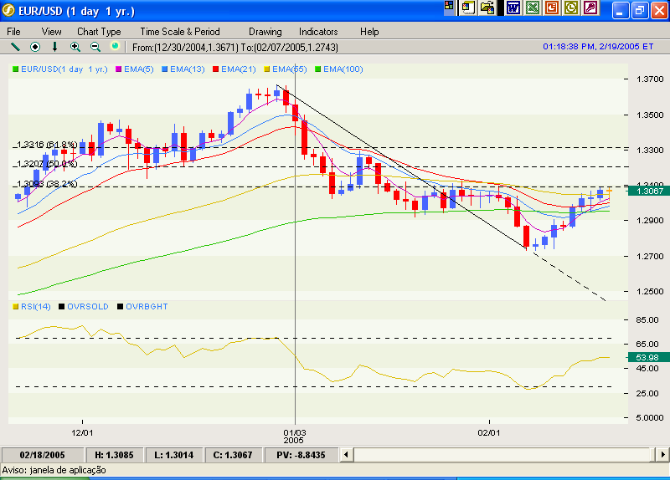
Task: Click the date field 02/18/2005
Action: pyautogui.click(x=43, y=455)
